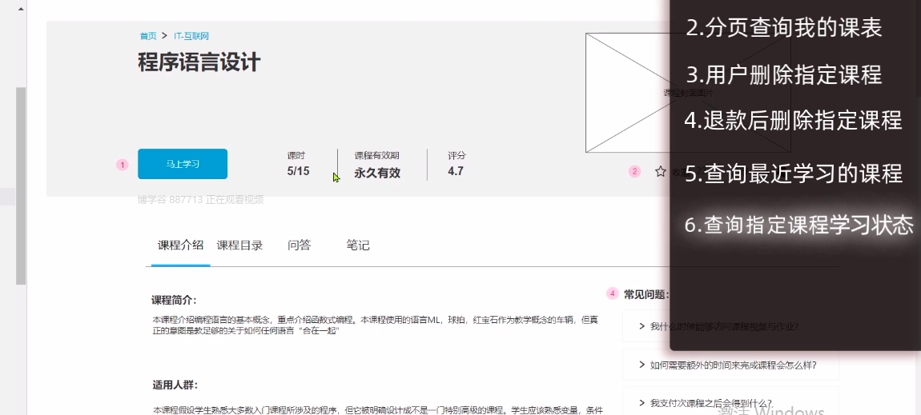Select overlay item 2.分页查询我的课表
Image resolution: width=921 pixels, height=415 pixels.
(x=784, y=28)
